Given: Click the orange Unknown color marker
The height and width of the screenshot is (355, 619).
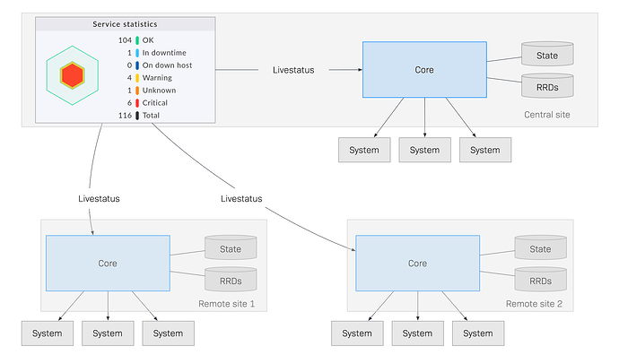Looking at the screenshot, I should click(x=137, y=91).
